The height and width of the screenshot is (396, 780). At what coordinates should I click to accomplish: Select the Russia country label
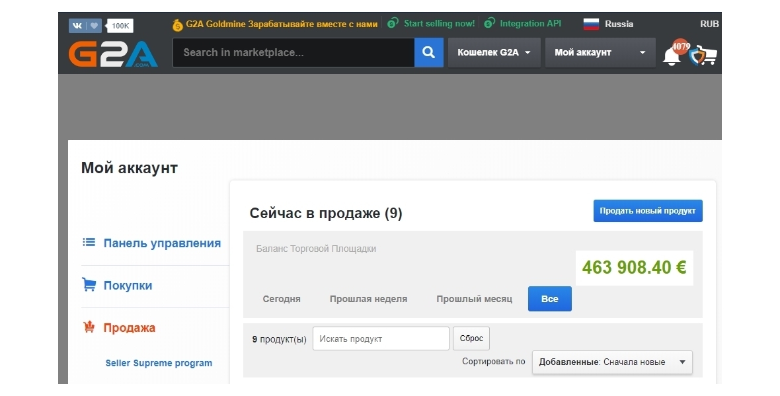[619, 24]
